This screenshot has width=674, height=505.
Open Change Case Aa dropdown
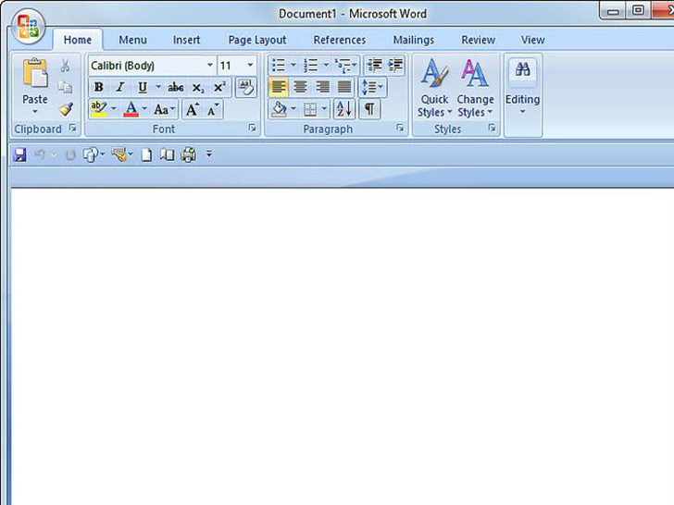tap(164, 109)
